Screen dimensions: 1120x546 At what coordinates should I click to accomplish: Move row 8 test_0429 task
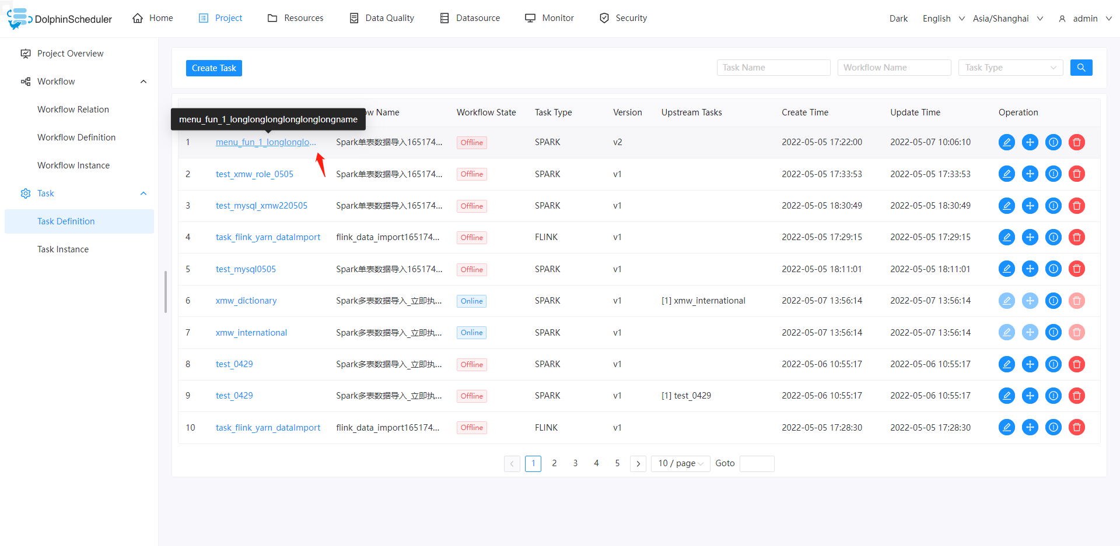pyautogui.click(x=1030, y=364)
